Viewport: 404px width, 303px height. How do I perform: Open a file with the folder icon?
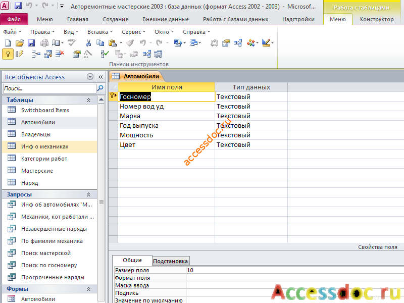19,43
